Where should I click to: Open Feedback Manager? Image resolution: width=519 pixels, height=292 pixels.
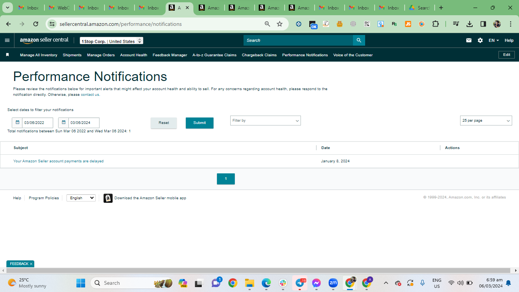pos(170,55)
